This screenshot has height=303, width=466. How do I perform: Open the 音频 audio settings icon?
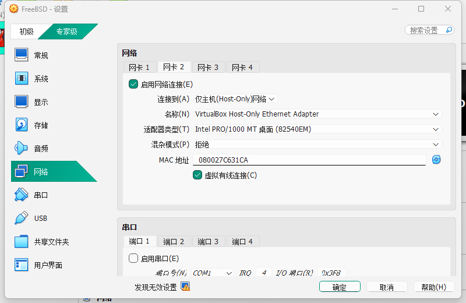click(x=22, y=148)
